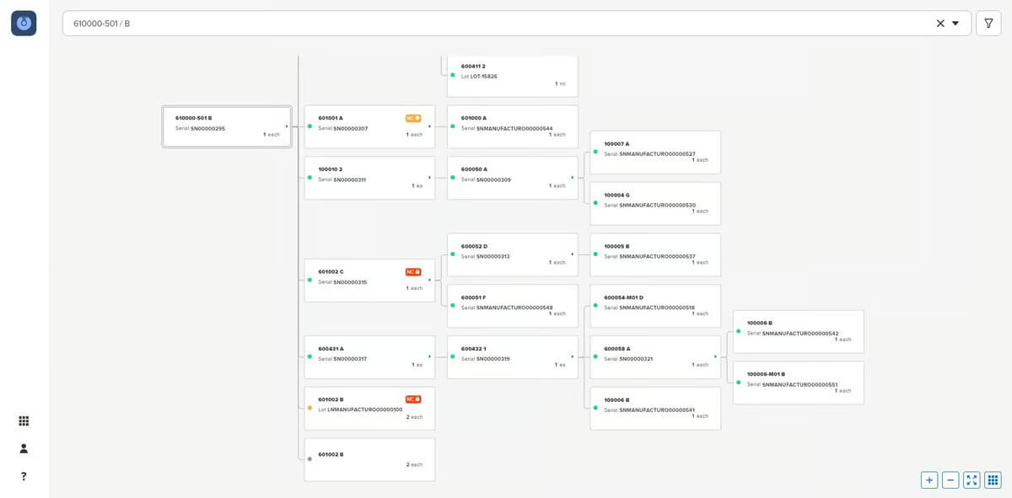Open the filter funnel button

click(x=988, y=24)
